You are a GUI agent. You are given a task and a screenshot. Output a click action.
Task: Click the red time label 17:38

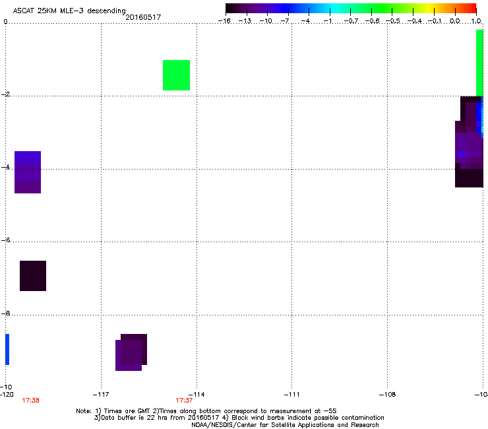pyautogui.click(x=30, y=401)
